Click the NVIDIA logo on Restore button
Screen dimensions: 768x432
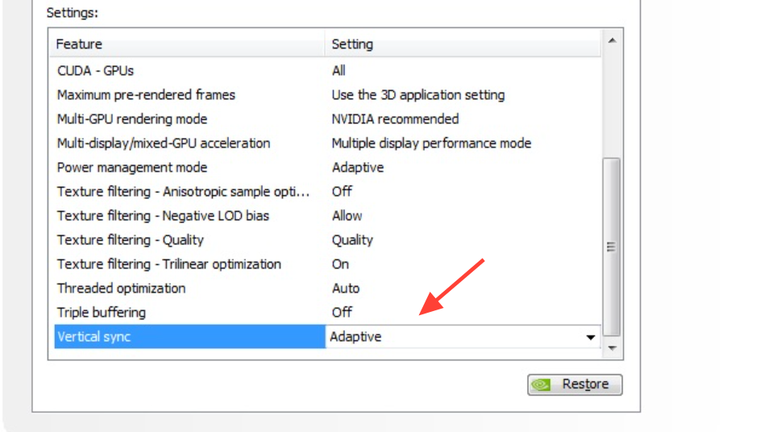click(542, 385)
